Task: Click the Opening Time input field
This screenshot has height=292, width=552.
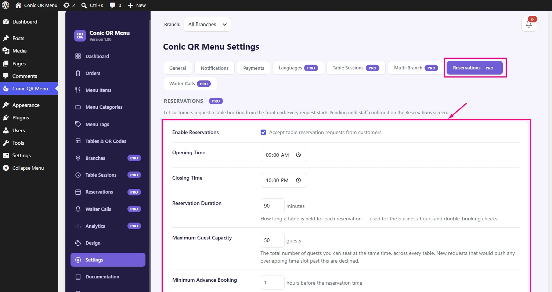Action: [284, 155]
